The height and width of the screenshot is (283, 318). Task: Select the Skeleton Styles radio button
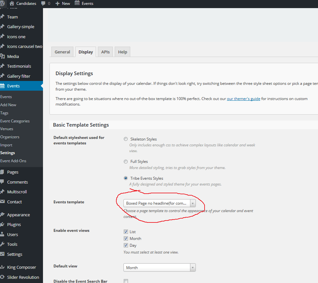point(126,139)
